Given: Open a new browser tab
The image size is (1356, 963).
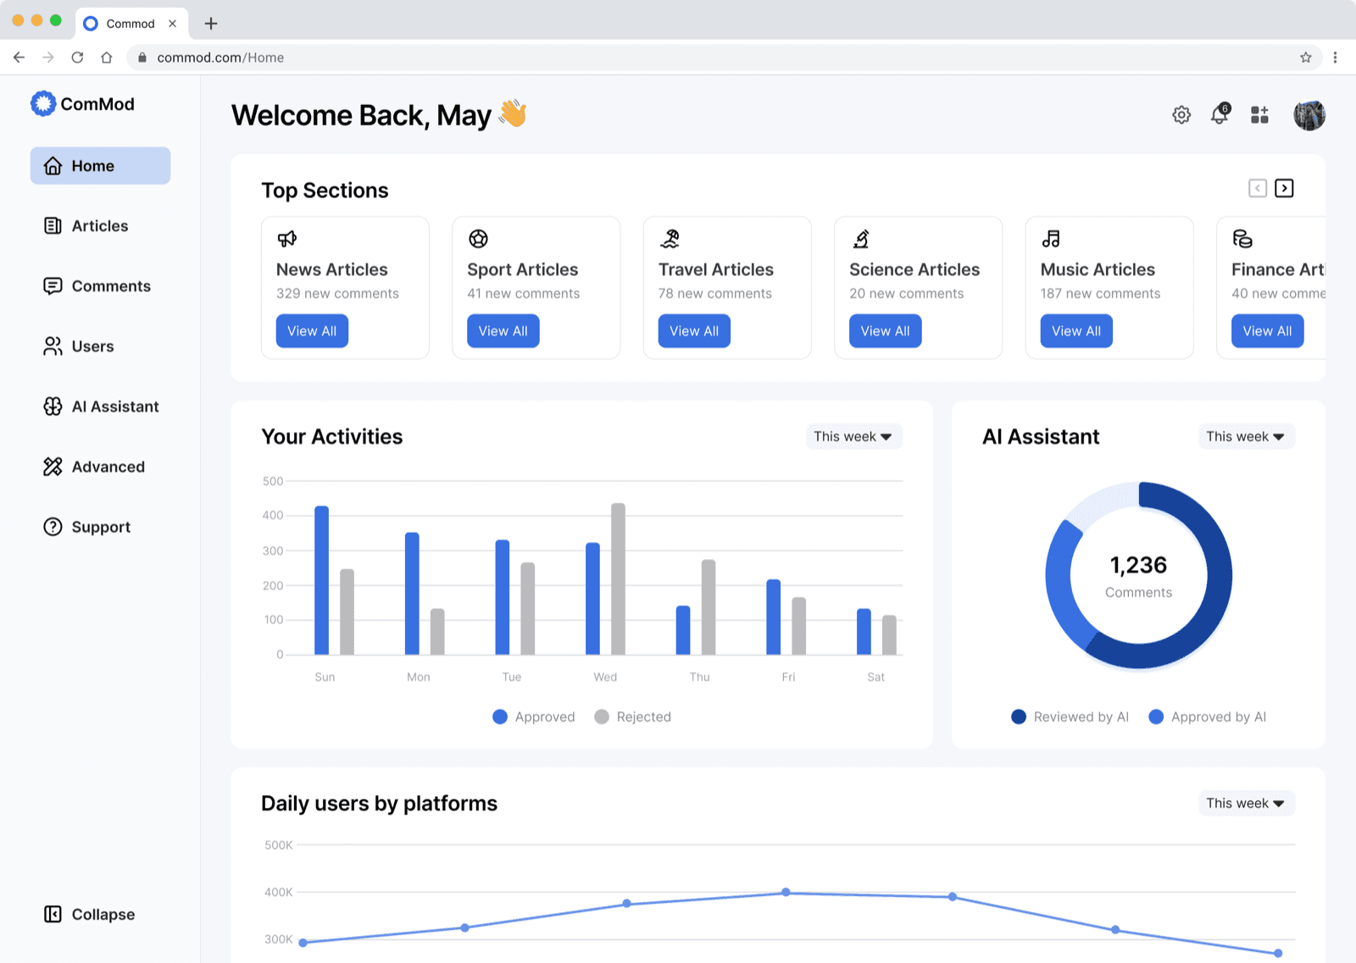Looking at the screenshot, I should 211,24.
